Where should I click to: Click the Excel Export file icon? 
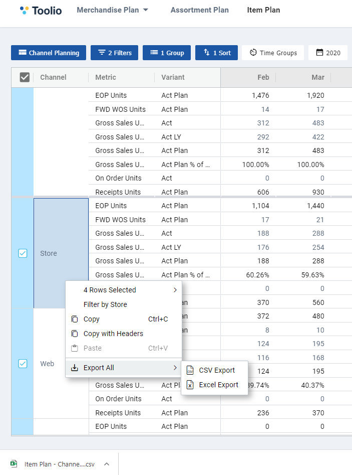point(190,385)
